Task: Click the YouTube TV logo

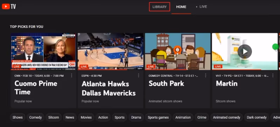Action: [x=9, y=7]
